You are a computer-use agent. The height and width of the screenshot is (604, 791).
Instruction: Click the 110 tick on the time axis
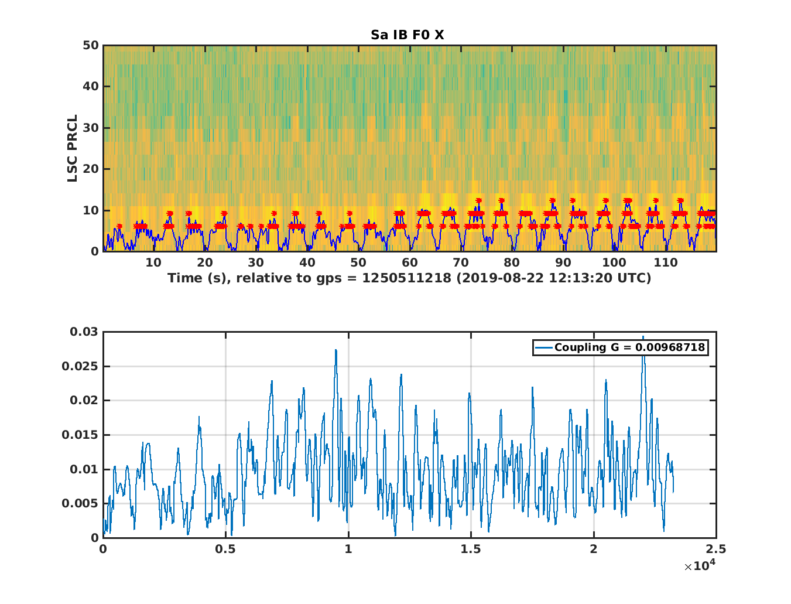665,263
